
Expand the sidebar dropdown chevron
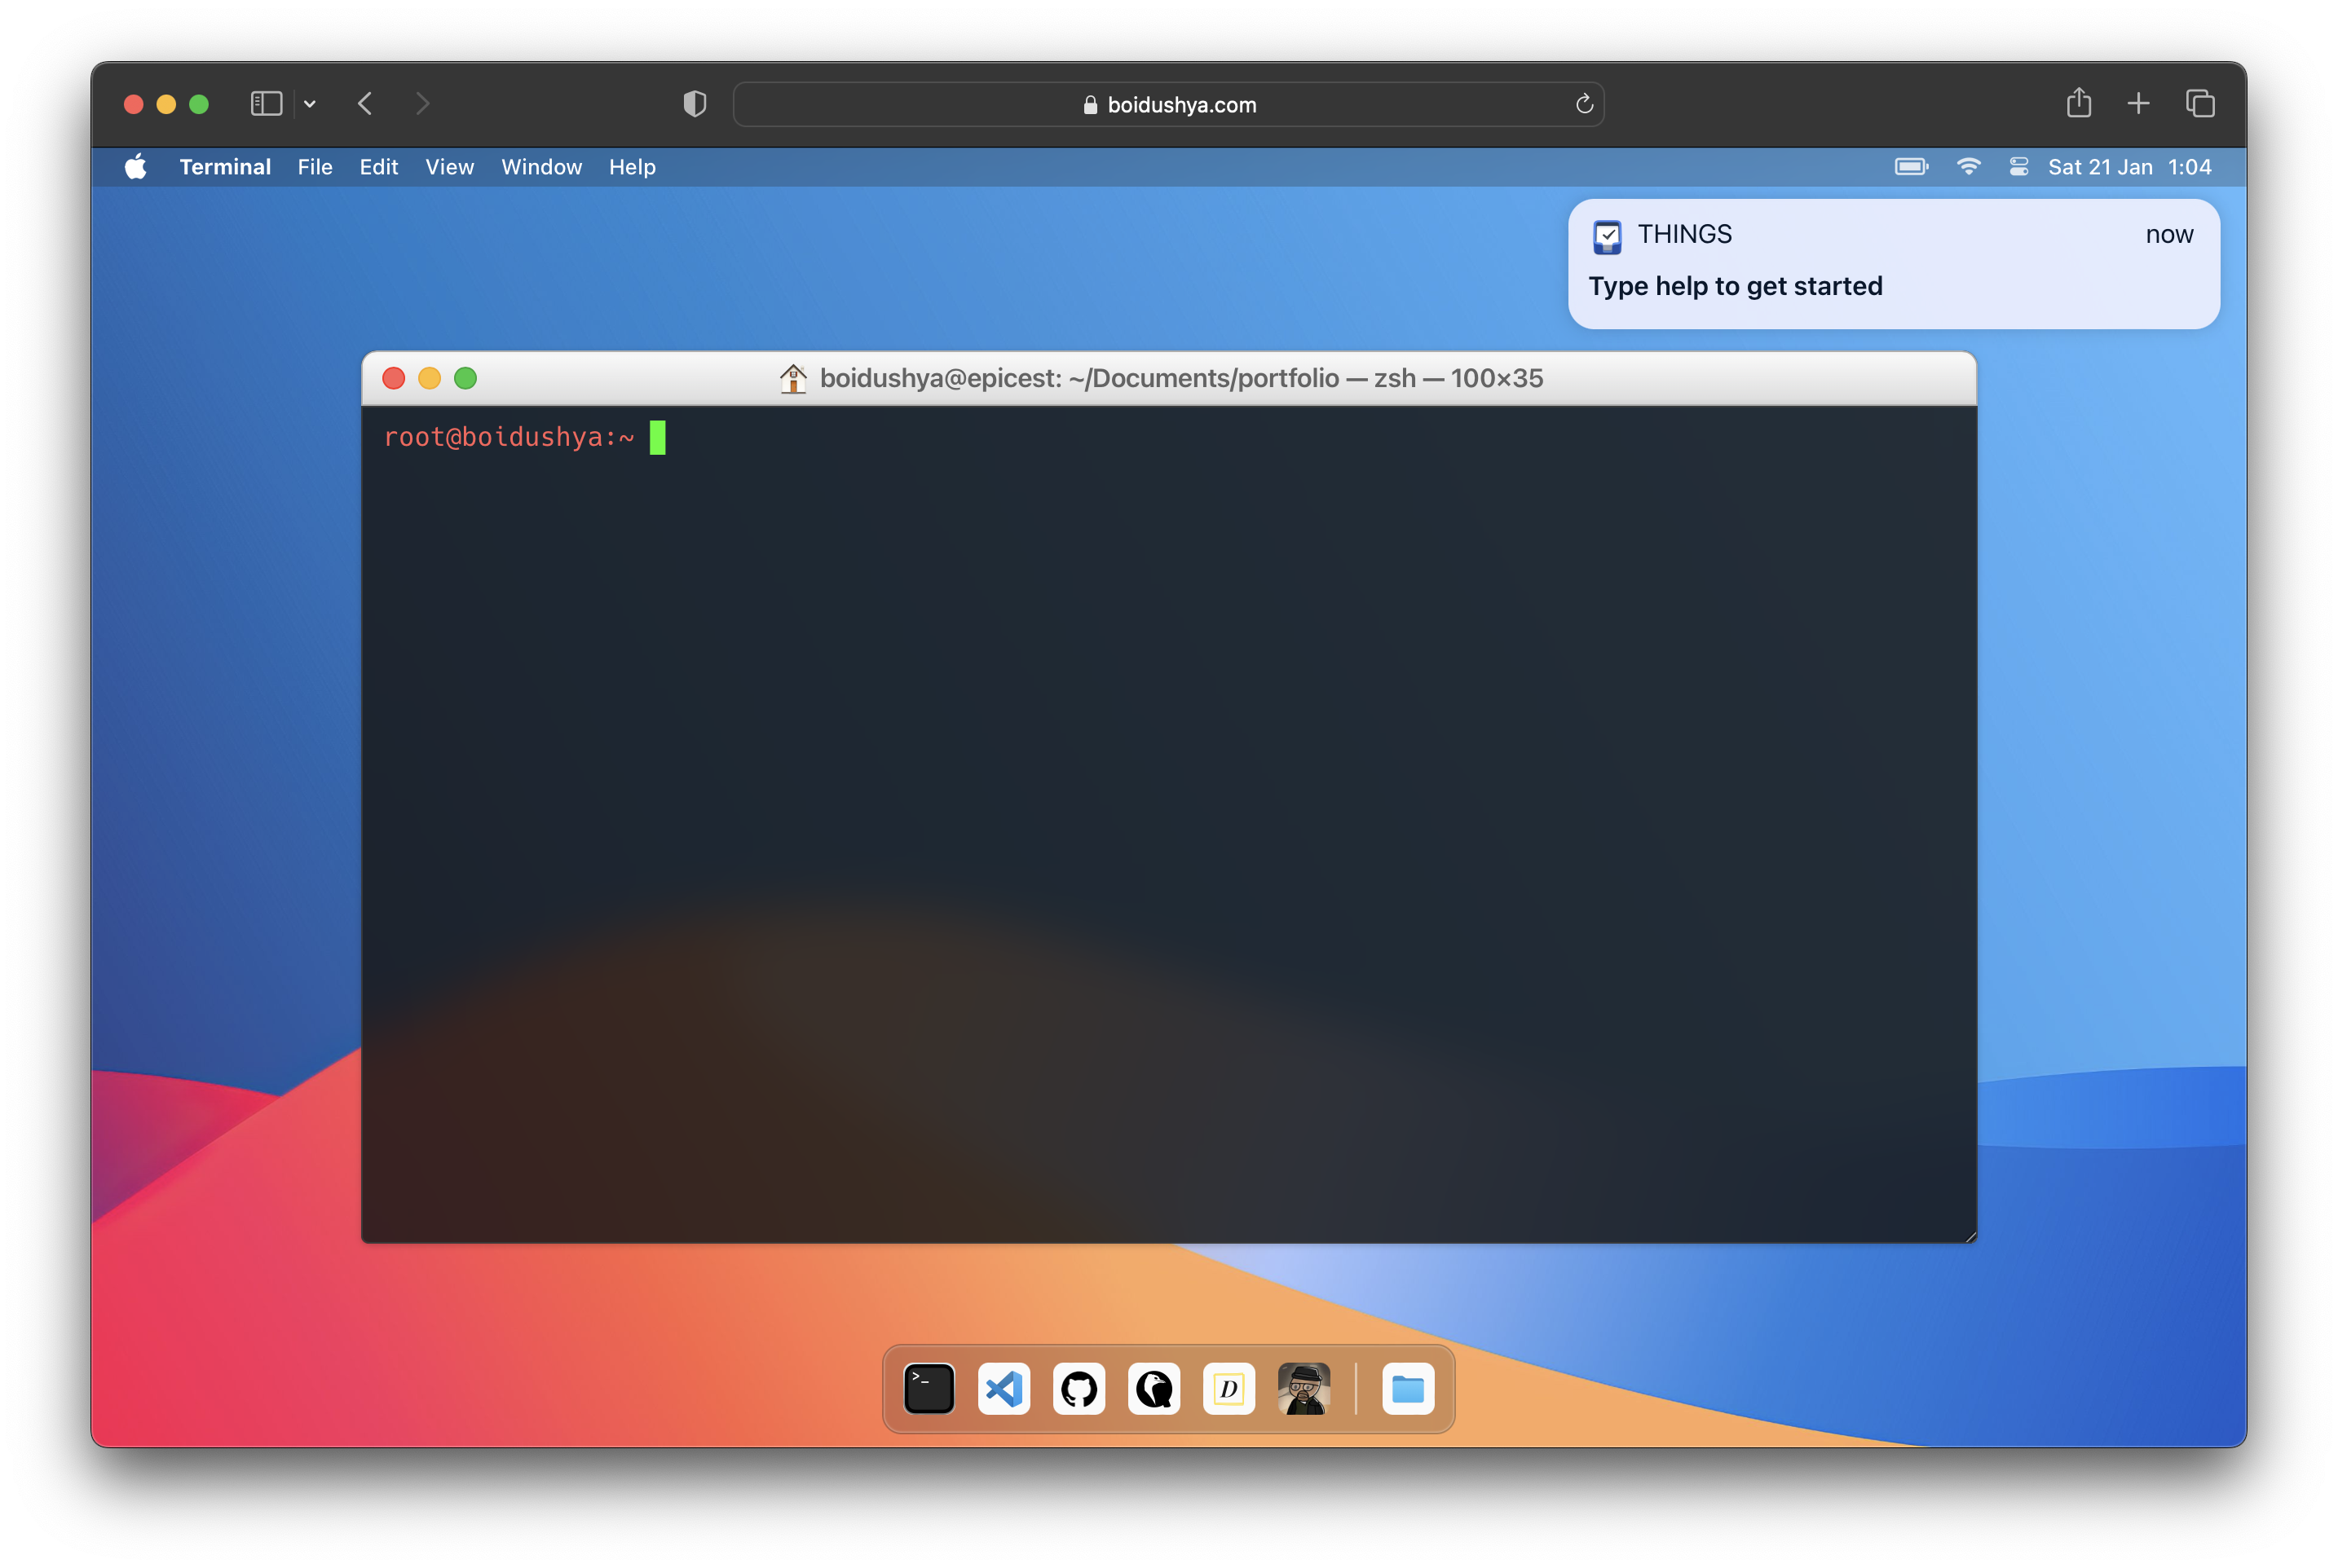point(310,104)
